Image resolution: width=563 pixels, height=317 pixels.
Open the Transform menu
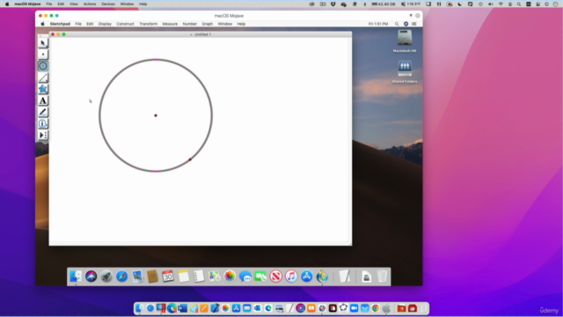pos(149,24)
